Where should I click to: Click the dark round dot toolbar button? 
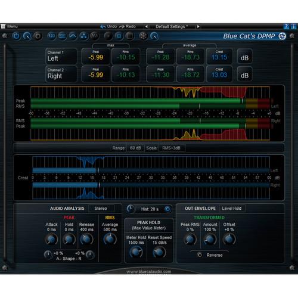[x=108, y=36]
